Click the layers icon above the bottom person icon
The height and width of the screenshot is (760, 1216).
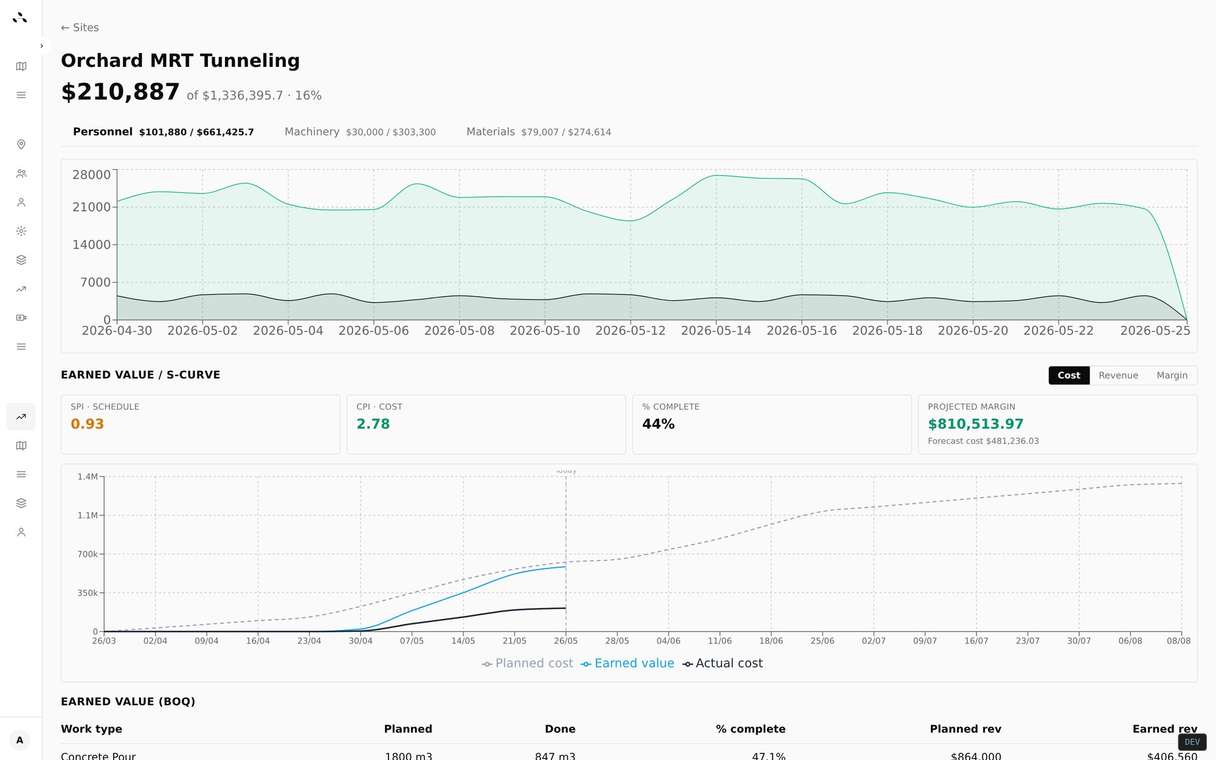pos(21,503)
